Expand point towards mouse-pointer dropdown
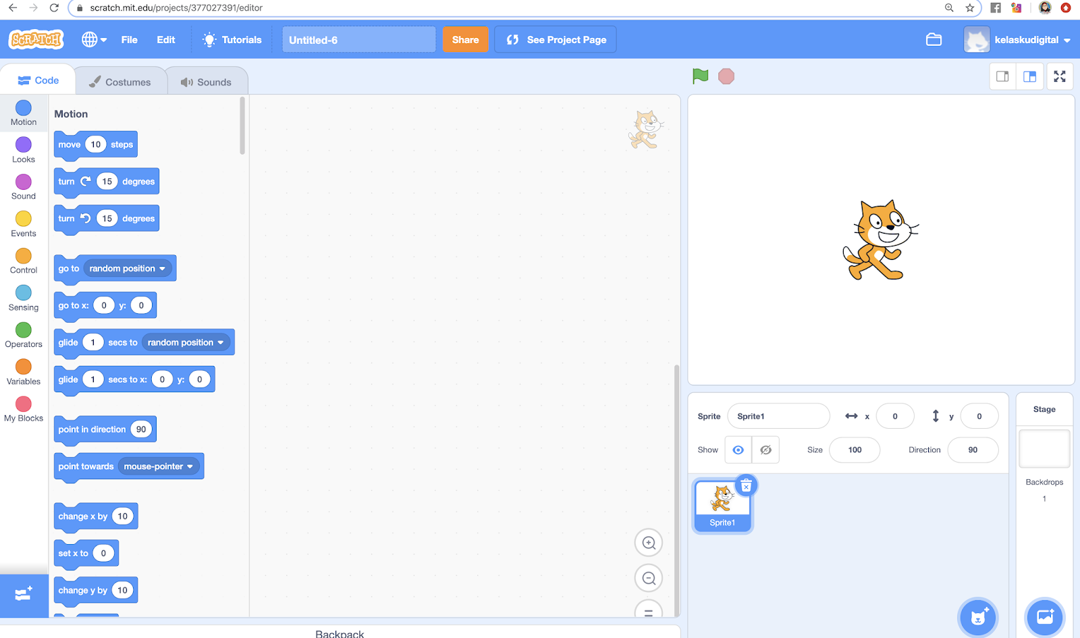This screenshot has height=638, width=1080. (159, 467)
